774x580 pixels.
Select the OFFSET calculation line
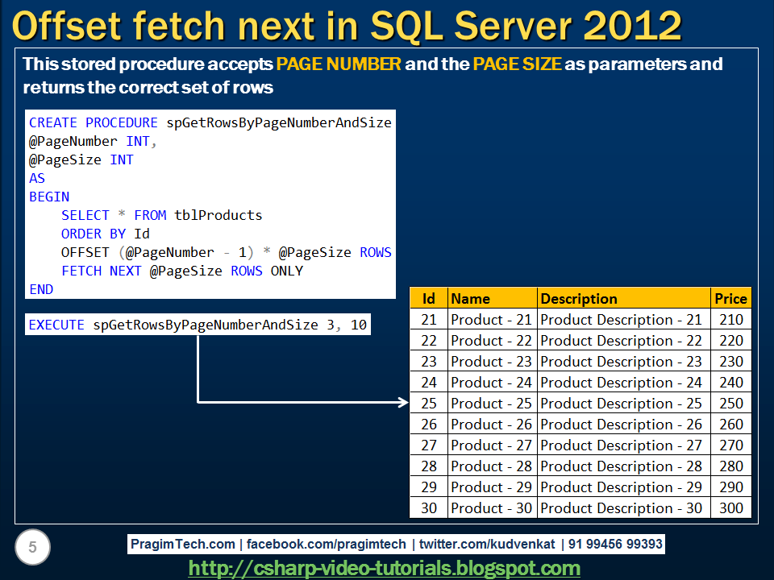226,252
